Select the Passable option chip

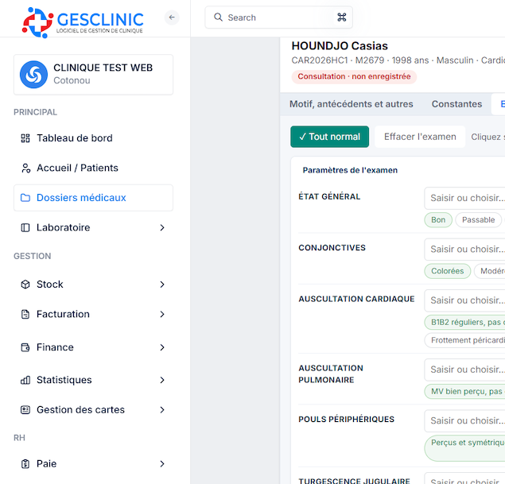coord(478,220)
